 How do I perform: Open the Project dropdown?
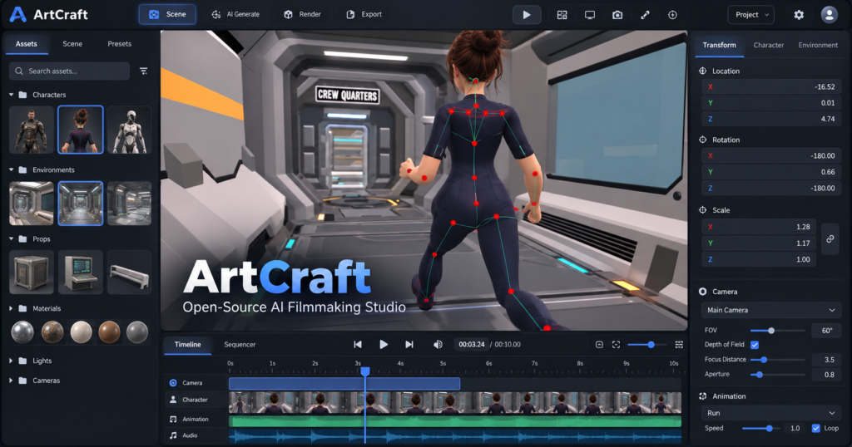pyautogui.click(x=751, y=15)
